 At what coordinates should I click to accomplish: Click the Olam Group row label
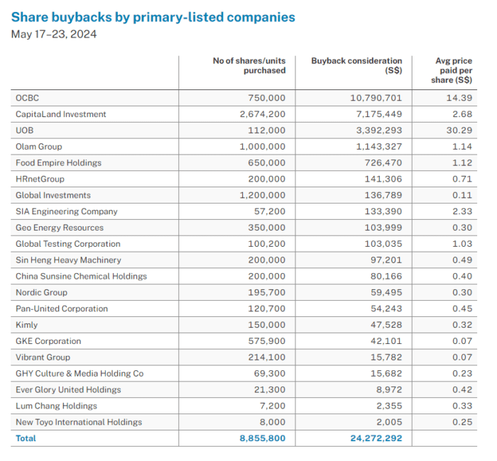coord(39,147)
